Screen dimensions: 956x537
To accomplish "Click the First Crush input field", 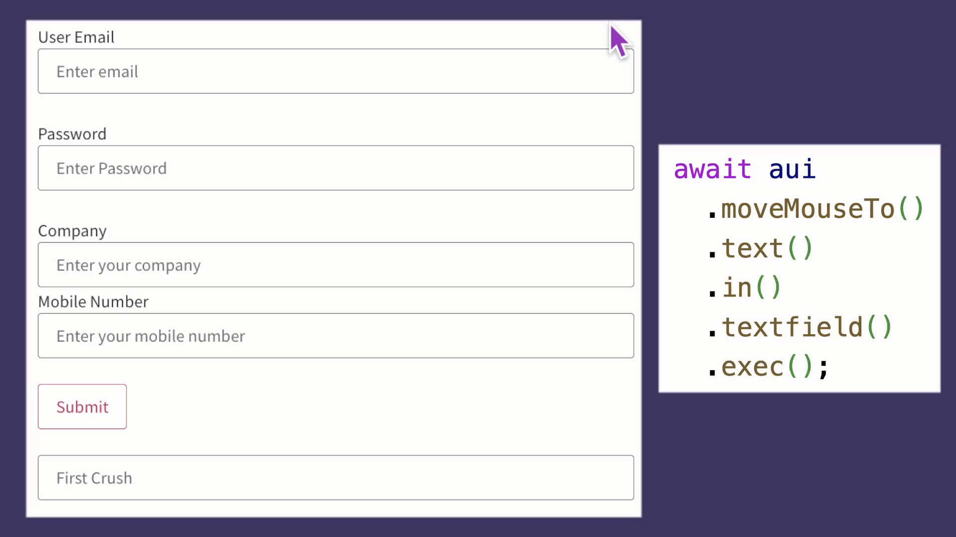I will tap(336, 477).
